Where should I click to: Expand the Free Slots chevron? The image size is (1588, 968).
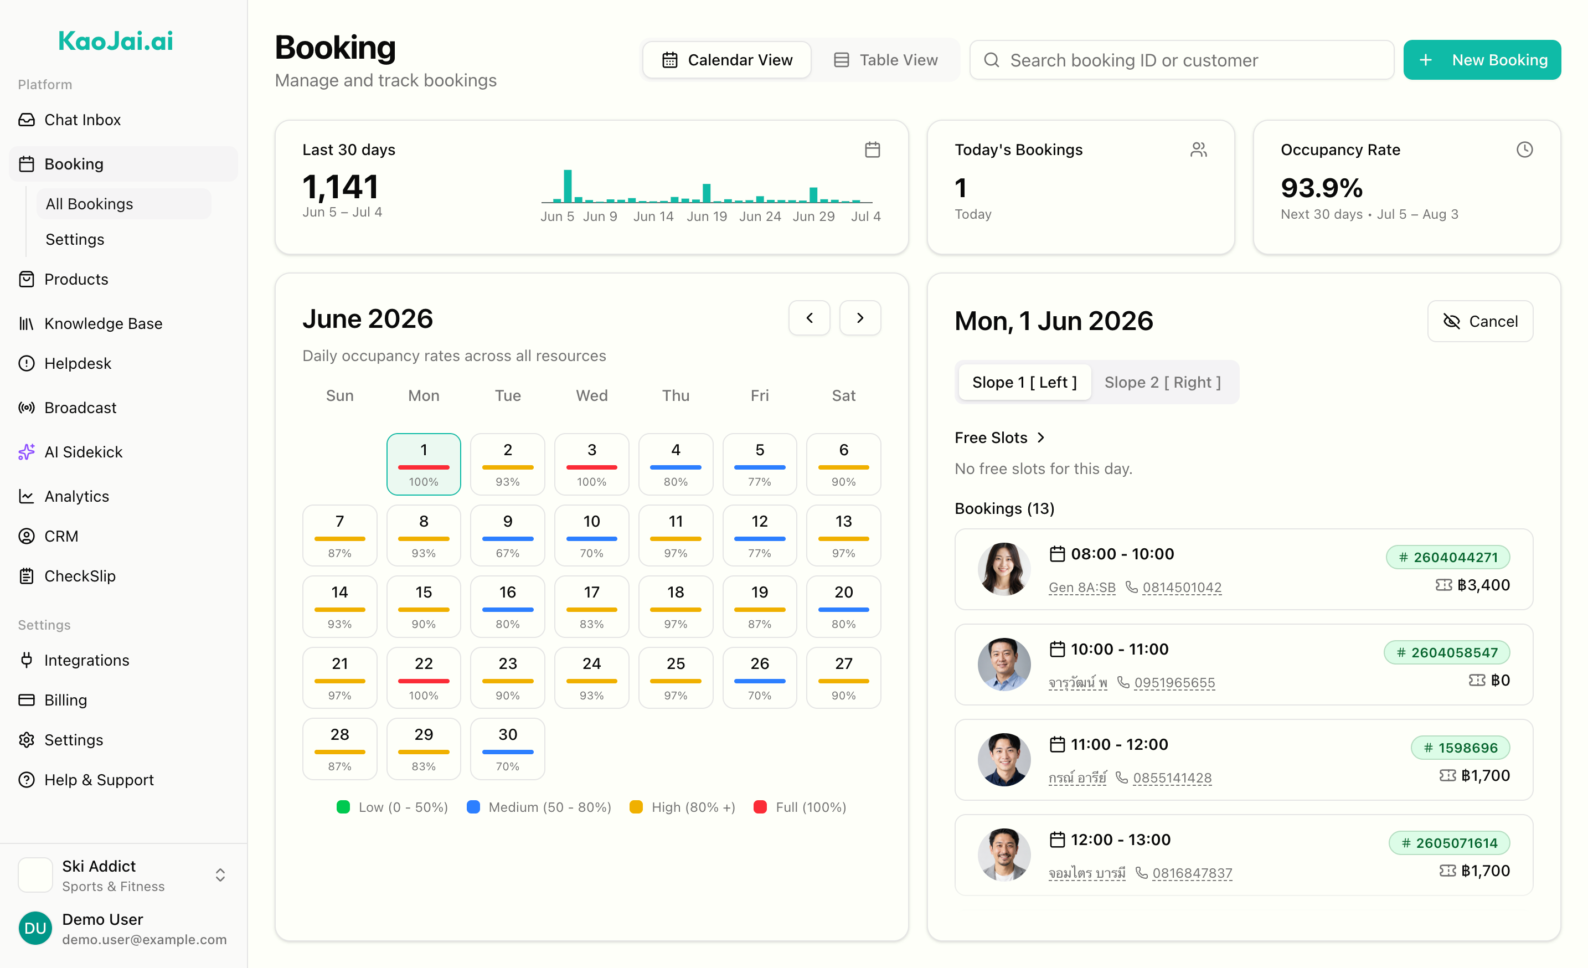tap(1041, 437)
